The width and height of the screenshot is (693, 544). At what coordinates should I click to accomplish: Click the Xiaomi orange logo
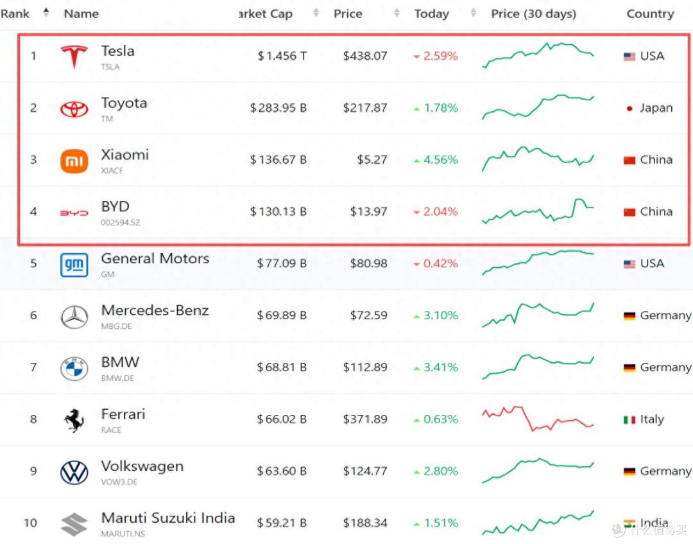tap(74, 161)
